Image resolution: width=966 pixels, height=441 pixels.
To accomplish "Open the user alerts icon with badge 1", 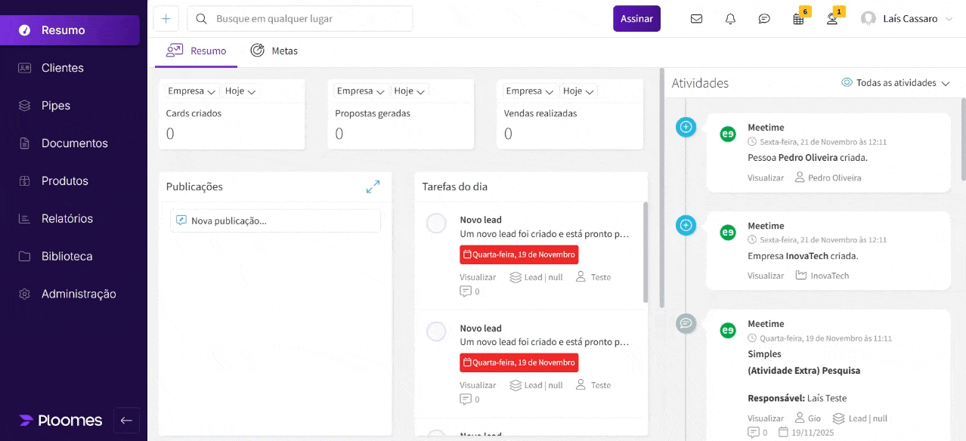I will click(832, 20).
